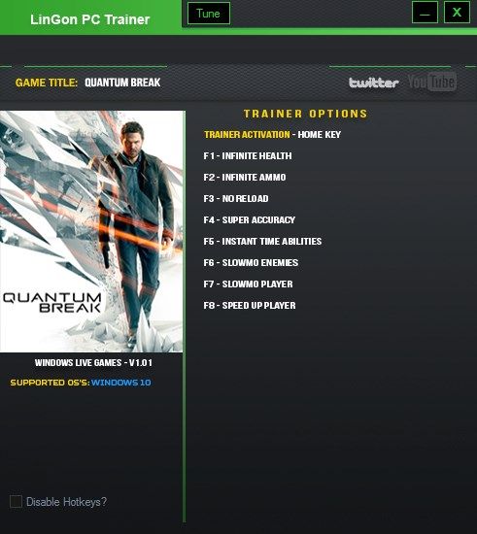This screenshot has height=534, width=477.
Task: Click the Windows Live Games - V1.01 label
Action: [x=93, y=363]
